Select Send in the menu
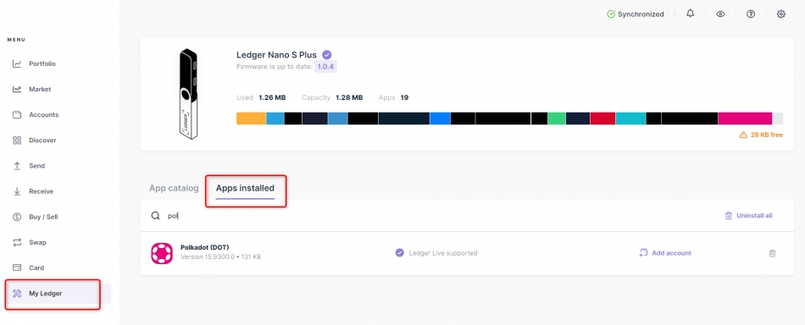This screenshot has height=325, width=805. (x=37, y=166)
